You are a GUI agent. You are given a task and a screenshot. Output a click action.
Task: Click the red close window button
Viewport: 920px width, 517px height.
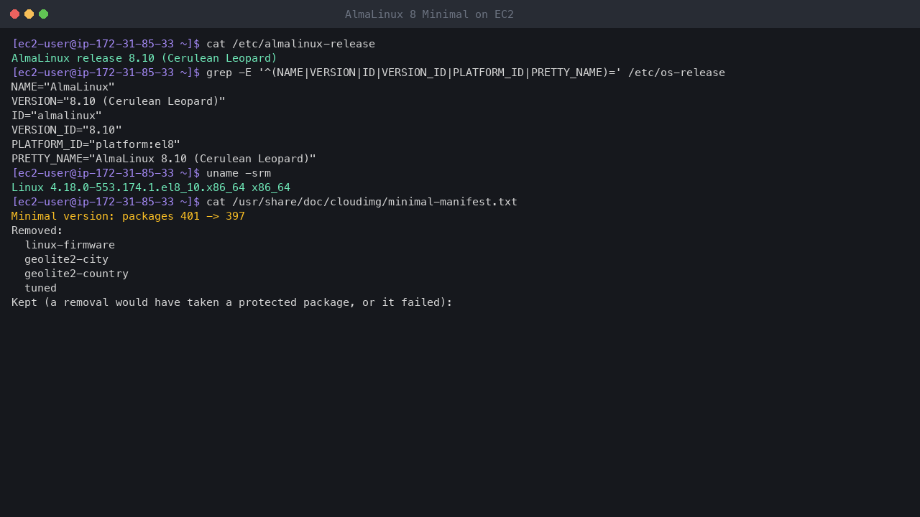(x=14, y=14)
